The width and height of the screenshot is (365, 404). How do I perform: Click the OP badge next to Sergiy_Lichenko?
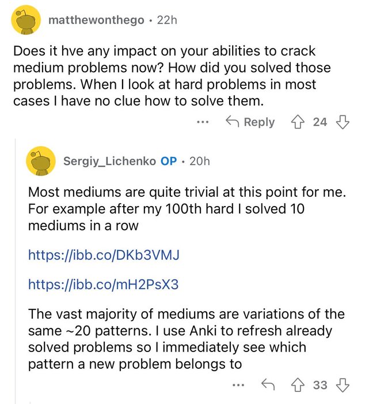pos(169,161)
